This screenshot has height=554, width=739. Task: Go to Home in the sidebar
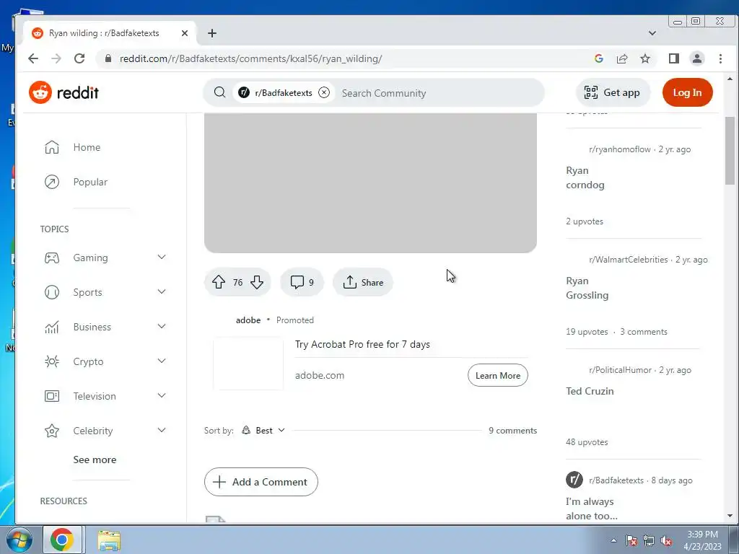pyautogui.click(x=87, y=147)
